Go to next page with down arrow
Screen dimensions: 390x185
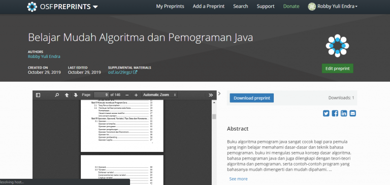76,95
